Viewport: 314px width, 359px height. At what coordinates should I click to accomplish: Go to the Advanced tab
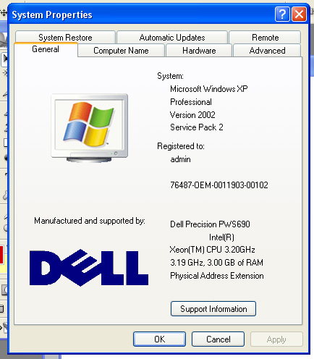267,51
